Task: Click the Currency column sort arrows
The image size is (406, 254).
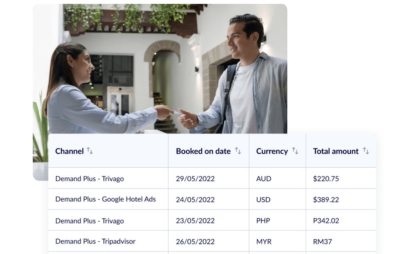Action: (295, 151)
